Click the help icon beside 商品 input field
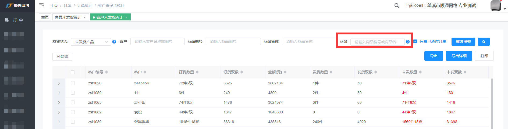This screenshot has width=508, height=129. 408,42
